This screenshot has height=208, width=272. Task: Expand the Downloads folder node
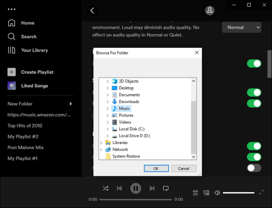point(108,102)
